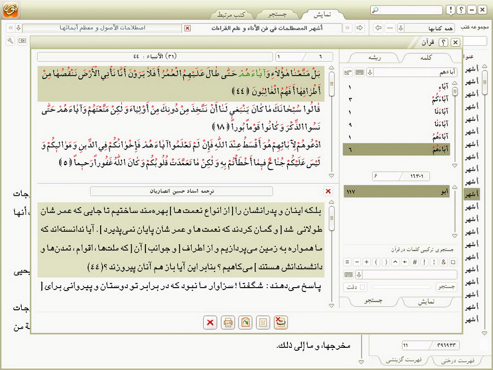This screenshot has height=370, width=493.
Task: Print the displayed verses
Action: (x=228, y=323)
